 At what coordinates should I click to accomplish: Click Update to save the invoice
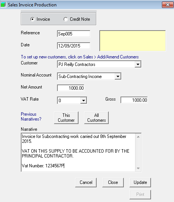point(140,182)
